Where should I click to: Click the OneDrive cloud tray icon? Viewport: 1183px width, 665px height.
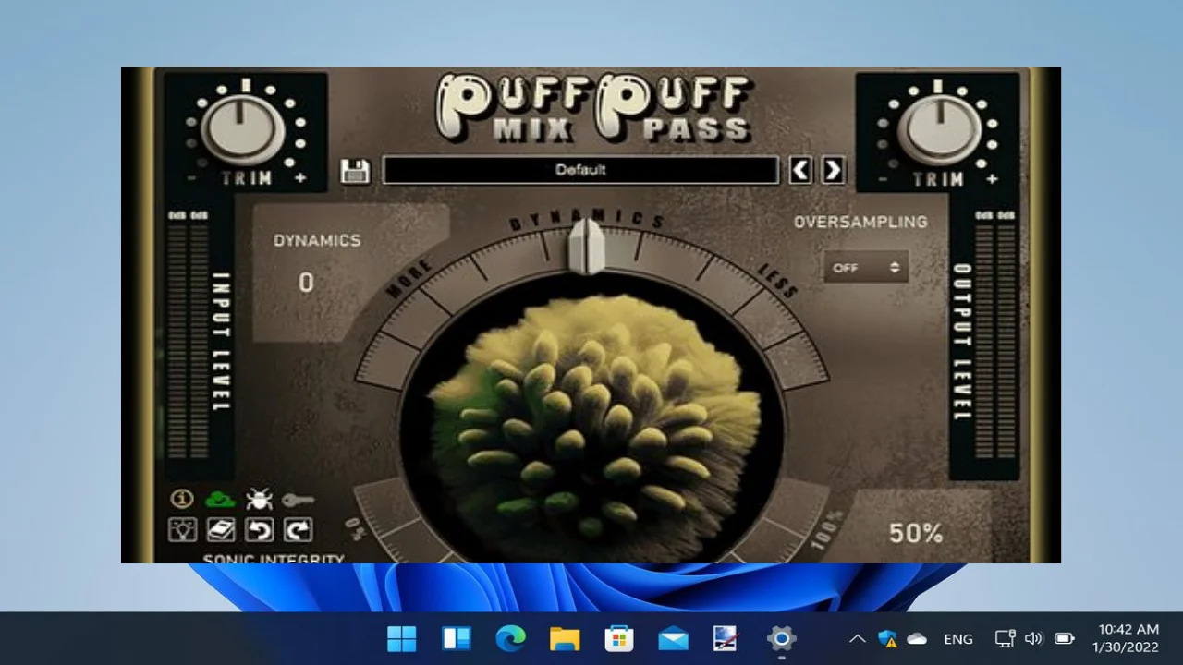[917, 638]
